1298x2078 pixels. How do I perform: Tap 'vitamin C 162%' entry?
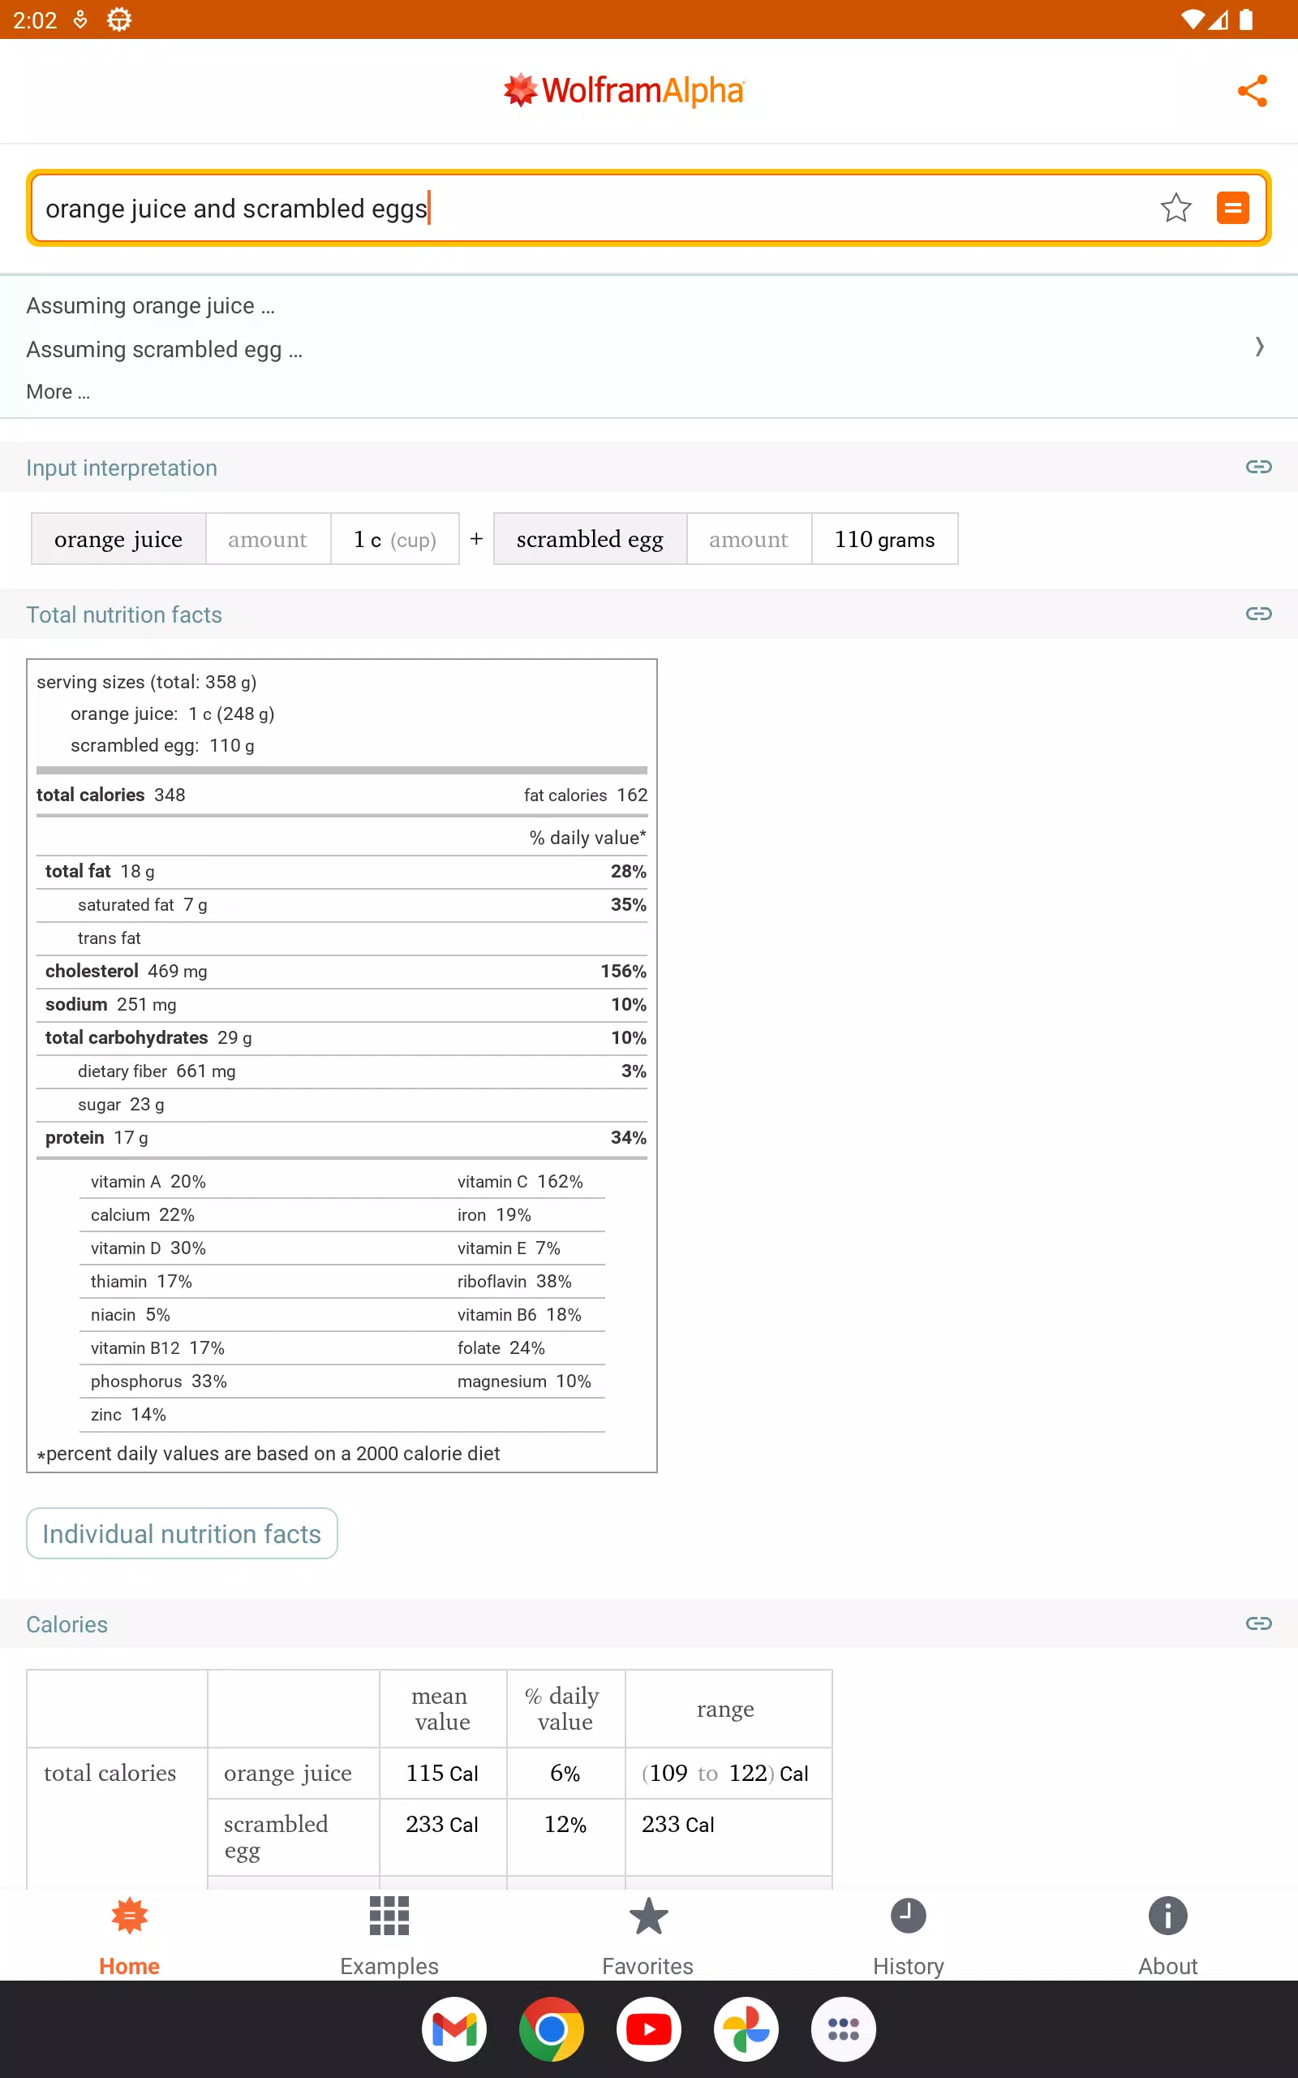520,1182
